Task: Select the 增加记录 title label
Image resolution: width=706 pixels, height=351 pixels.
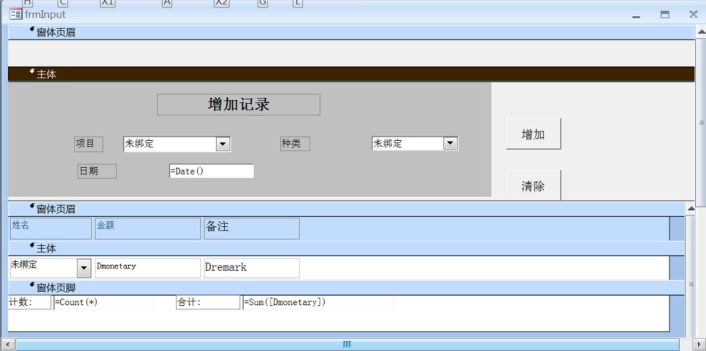Action: (x=238, y=104)
